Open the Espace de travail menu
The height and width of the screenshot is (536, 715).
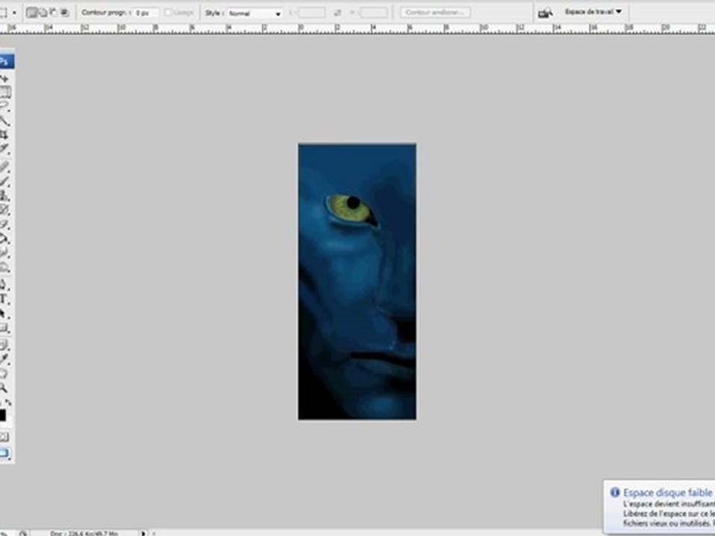tap(593, 11)
